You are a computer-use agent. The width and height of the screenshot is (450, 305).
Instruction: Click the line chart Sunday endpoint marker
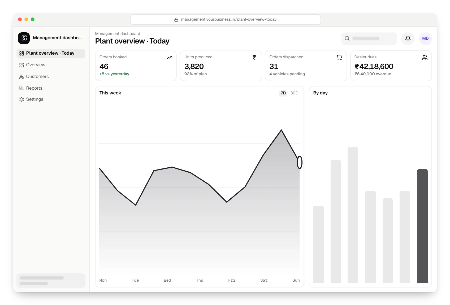coord(300,162)
